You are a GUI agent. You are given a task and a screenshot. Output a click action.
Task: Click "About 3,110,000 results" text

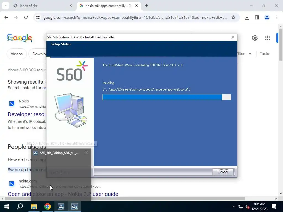click(27, 70)
